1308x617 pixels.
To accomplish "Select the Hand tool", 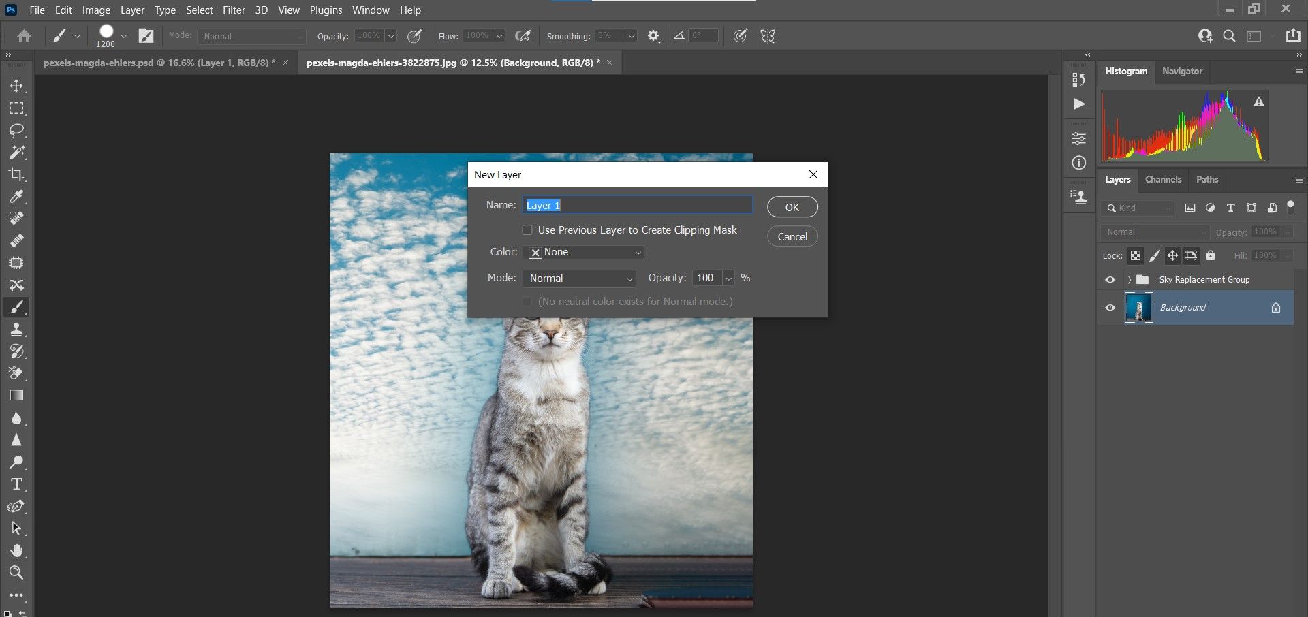I will pos(16,550).
